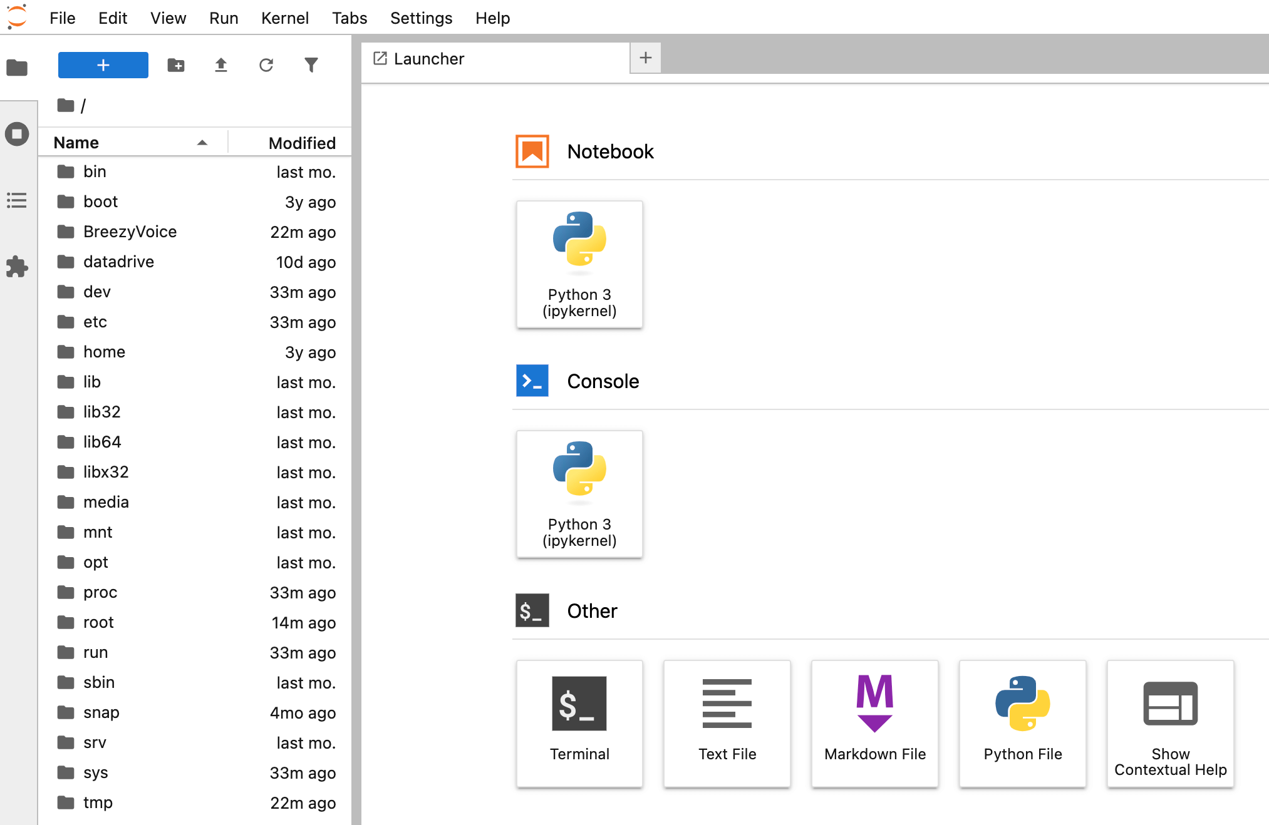Open the Help menu
This screenshot has width=1269, height=825.
(492, 18)
